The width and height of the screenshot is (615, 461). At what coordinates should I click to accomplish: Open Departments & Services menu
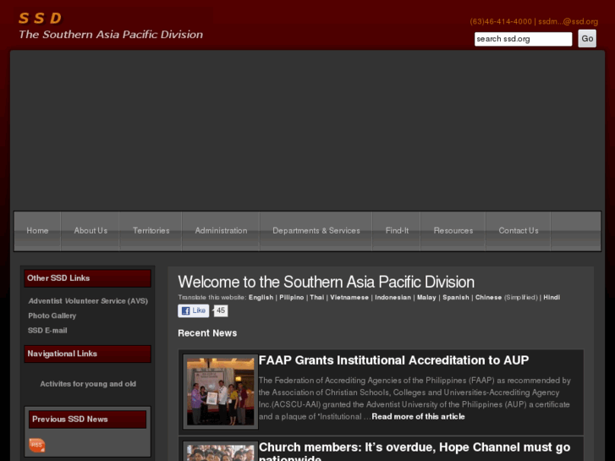(316, 231)
